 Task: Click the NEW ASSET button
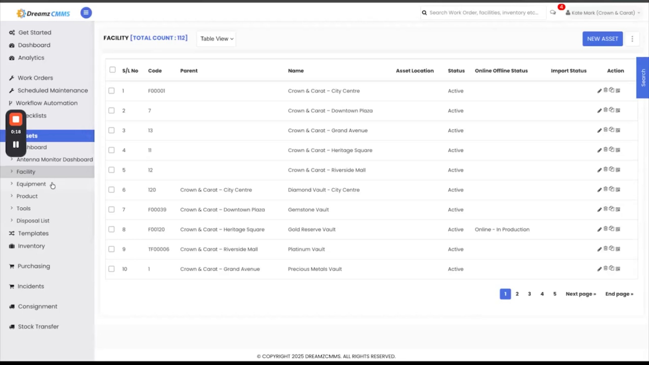(x=602, y=39)
